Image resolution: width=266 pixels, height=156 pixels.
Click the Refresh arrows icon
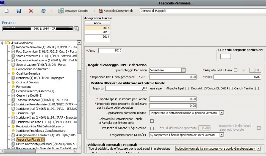tap(43, 11)
